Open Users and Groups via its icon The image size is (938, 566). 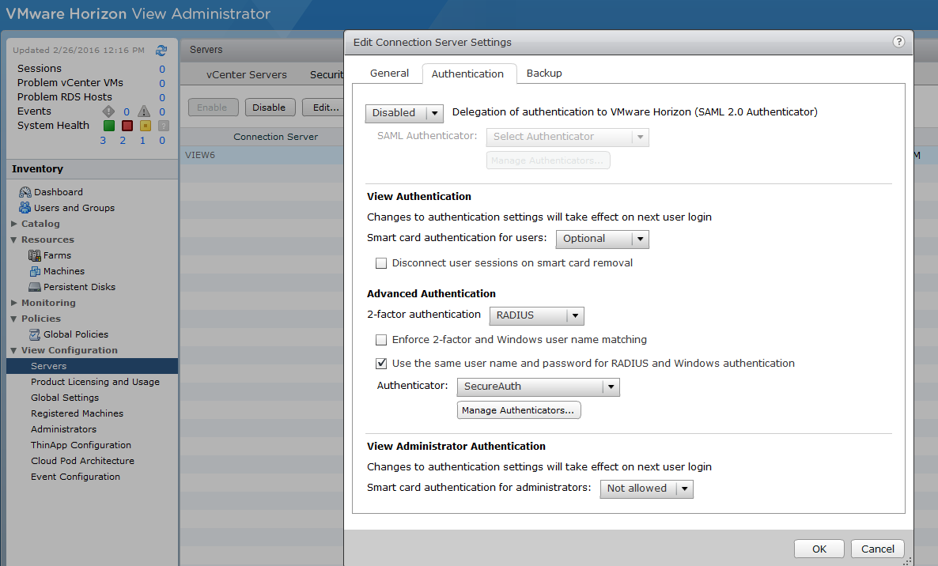tap(25, 208)
